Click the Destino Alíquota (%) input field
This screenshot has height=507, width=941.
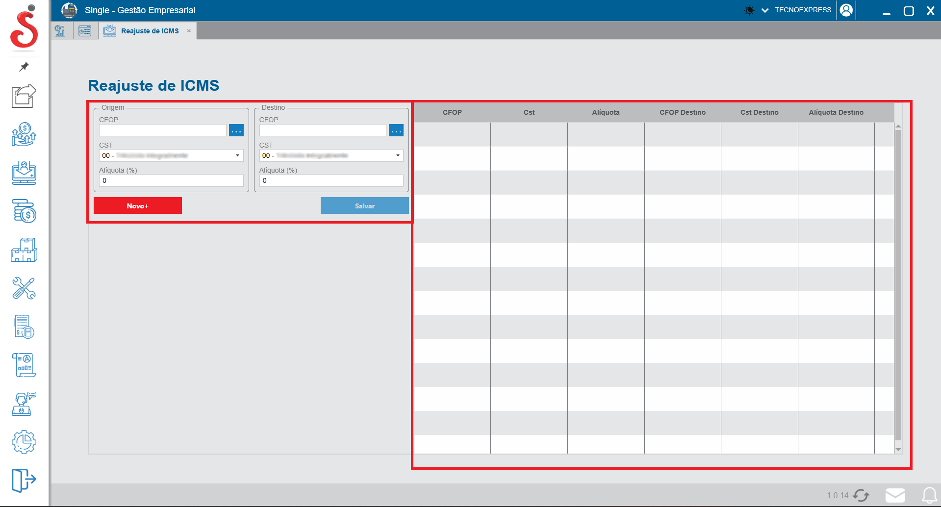click(x=331, y=180)
